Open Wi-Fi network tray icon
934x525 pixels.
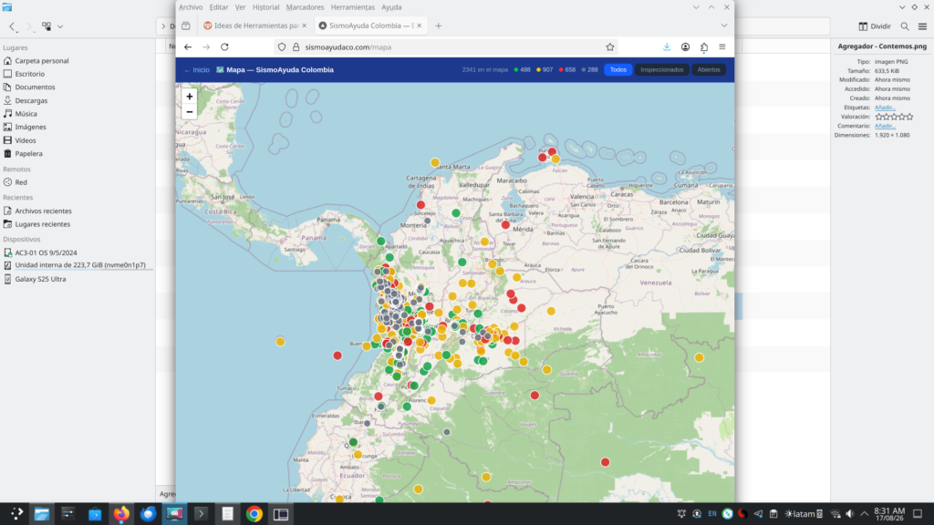835,514
